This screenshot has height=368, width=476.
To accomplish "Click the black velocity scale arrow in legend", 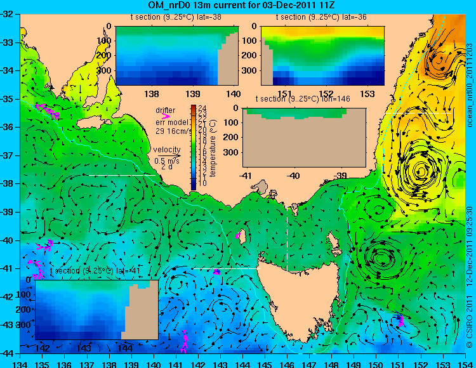I will pyautogui.click(x=168, y=155).
